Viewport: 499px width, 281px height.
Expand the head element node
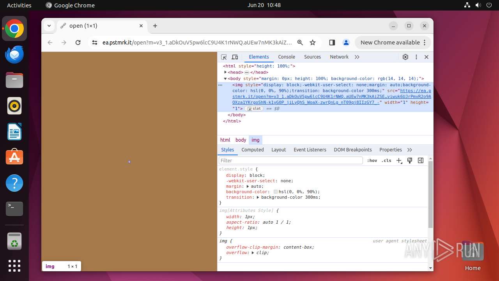tap(225, 72)
